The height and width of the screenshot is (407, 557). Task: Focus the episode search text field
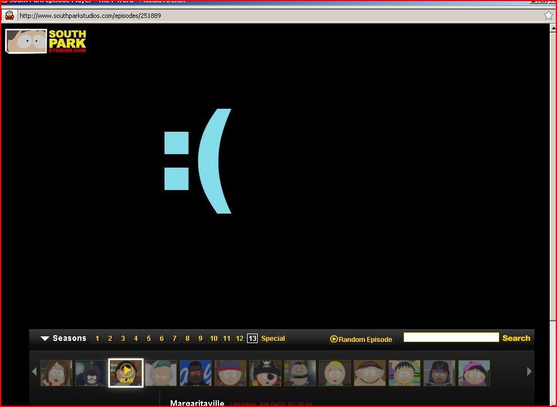point(451,337)
